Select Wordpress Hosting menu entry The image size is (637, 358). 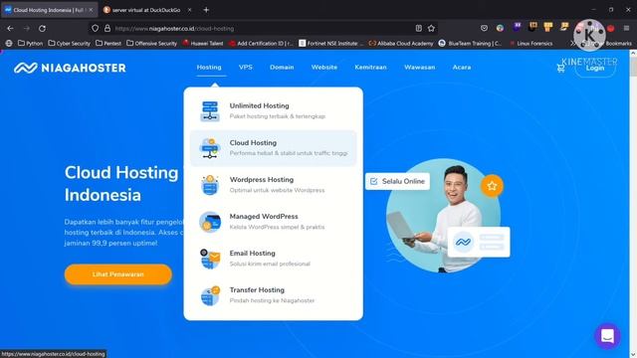point(273,185)
